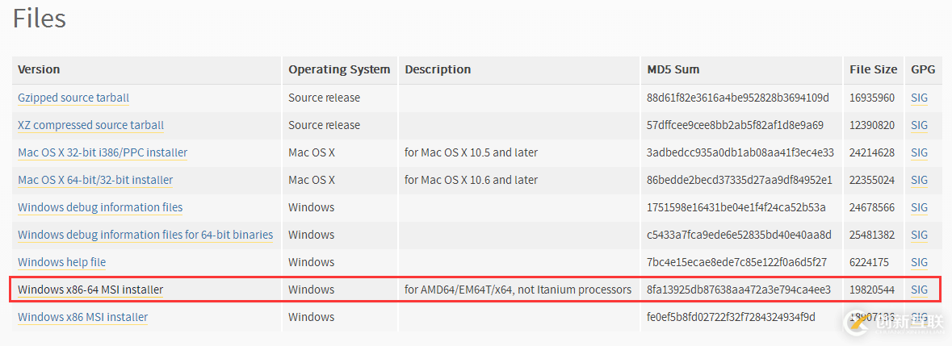Screen dimensions: 952x346
Task: Click SIG for Windows help file
Action: [x=919, y=262]
